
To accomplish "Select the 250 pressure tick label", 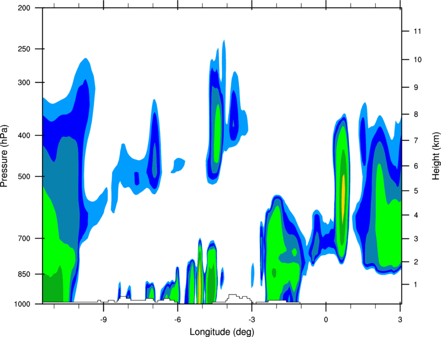I will point(24,49).
